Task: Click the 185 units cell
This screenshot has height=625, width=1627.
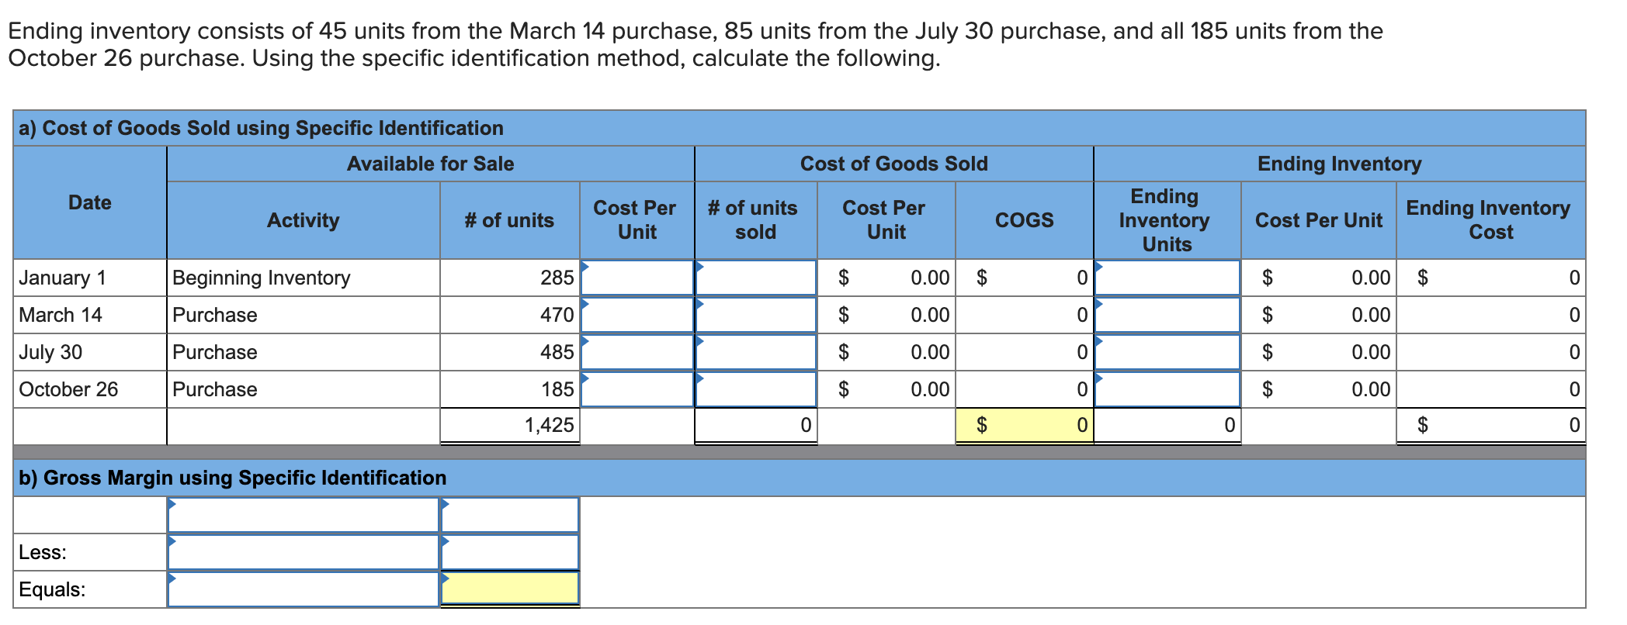Action: pos(510,389)
